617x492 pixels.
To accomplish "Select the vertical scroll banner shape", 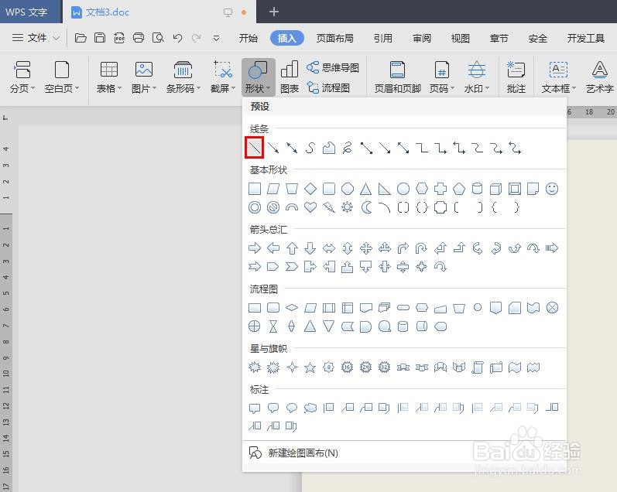I will point(478,367).
